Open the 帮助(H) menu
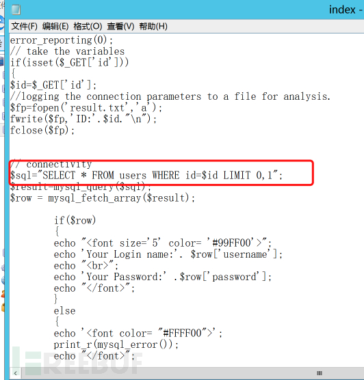The height and width of the screenshot is (380, 364). pyautogui.click(x=153, y=26)
